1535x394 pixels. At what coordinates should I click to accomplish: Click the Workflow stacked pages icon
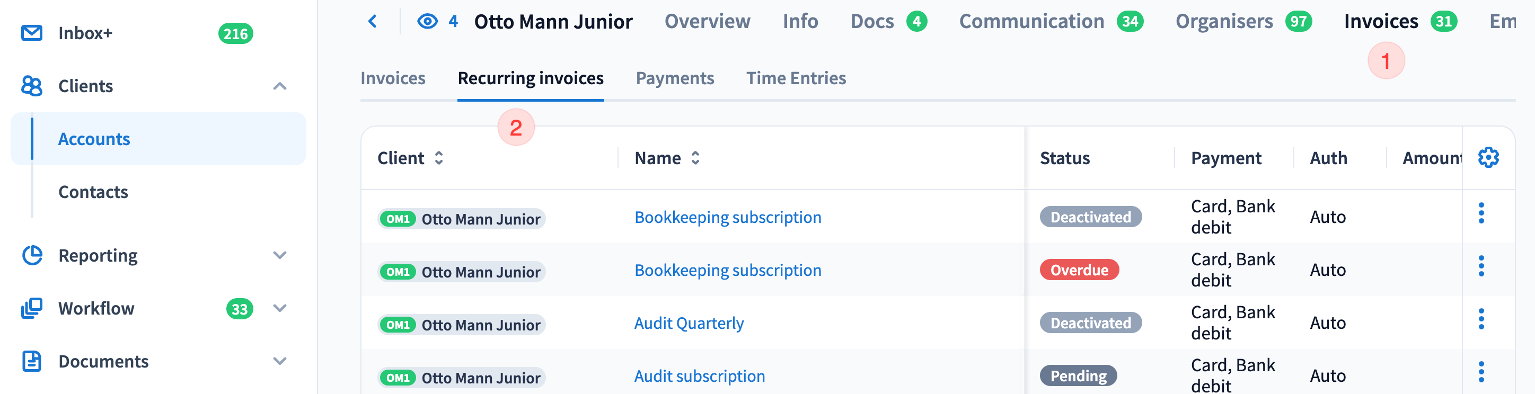[32, 308]
